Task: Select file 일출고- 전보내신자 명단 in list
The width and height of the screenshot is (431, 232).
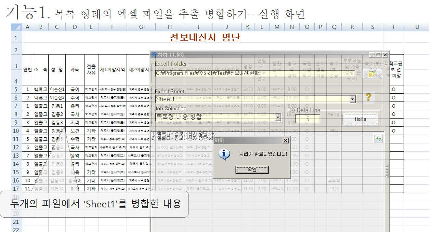Action: pyautogui.click(x=183, y=138)
